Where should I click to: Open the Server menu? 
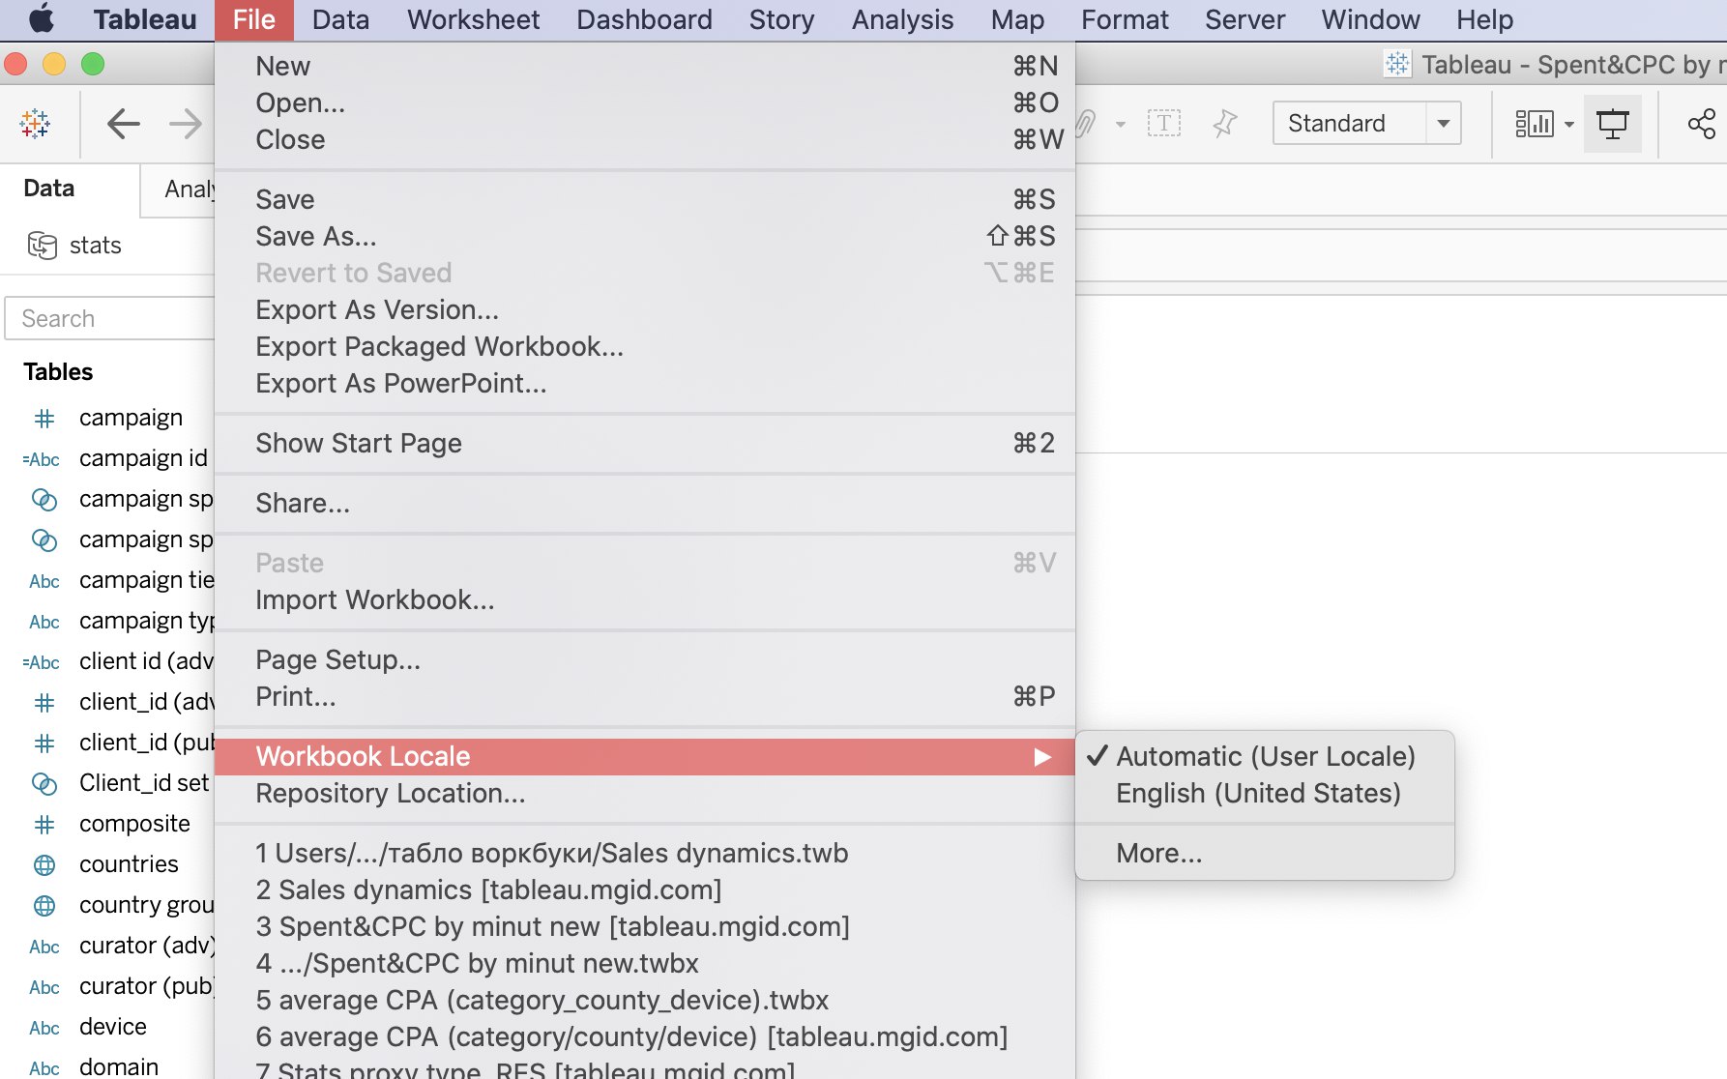coord(1244,19)
